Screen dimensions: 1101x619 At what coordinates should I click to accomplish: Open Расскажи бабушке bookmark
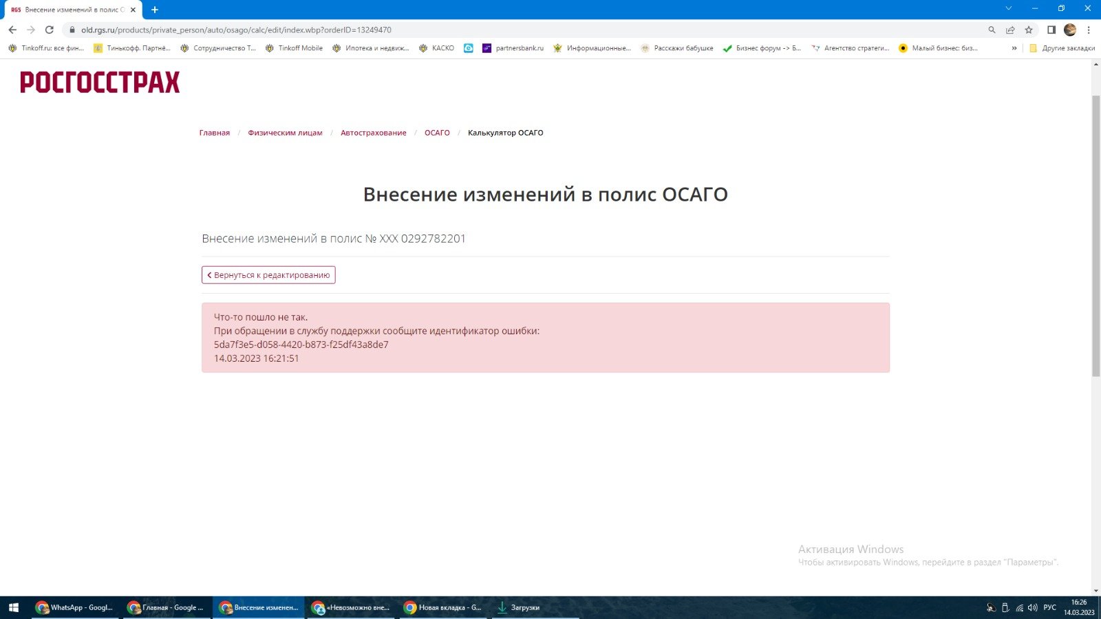tap(677, 48)
